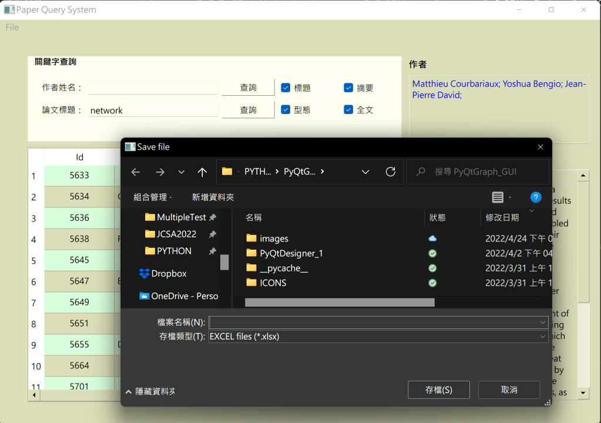The height and width of the screenshot is (423, 601).
Task: Click the back arrow in Save dialog
Action: [136, 172]
